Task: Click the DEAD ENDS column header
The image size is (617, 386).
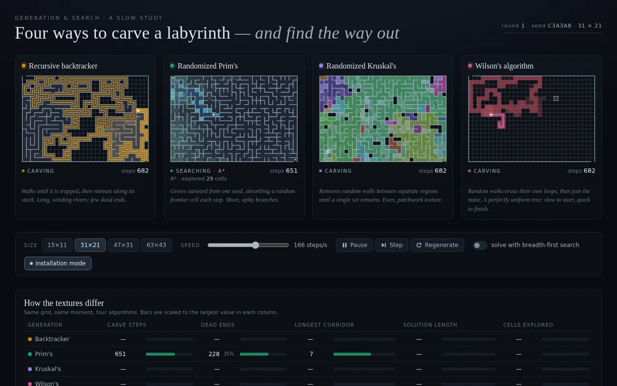Action: 218,325
